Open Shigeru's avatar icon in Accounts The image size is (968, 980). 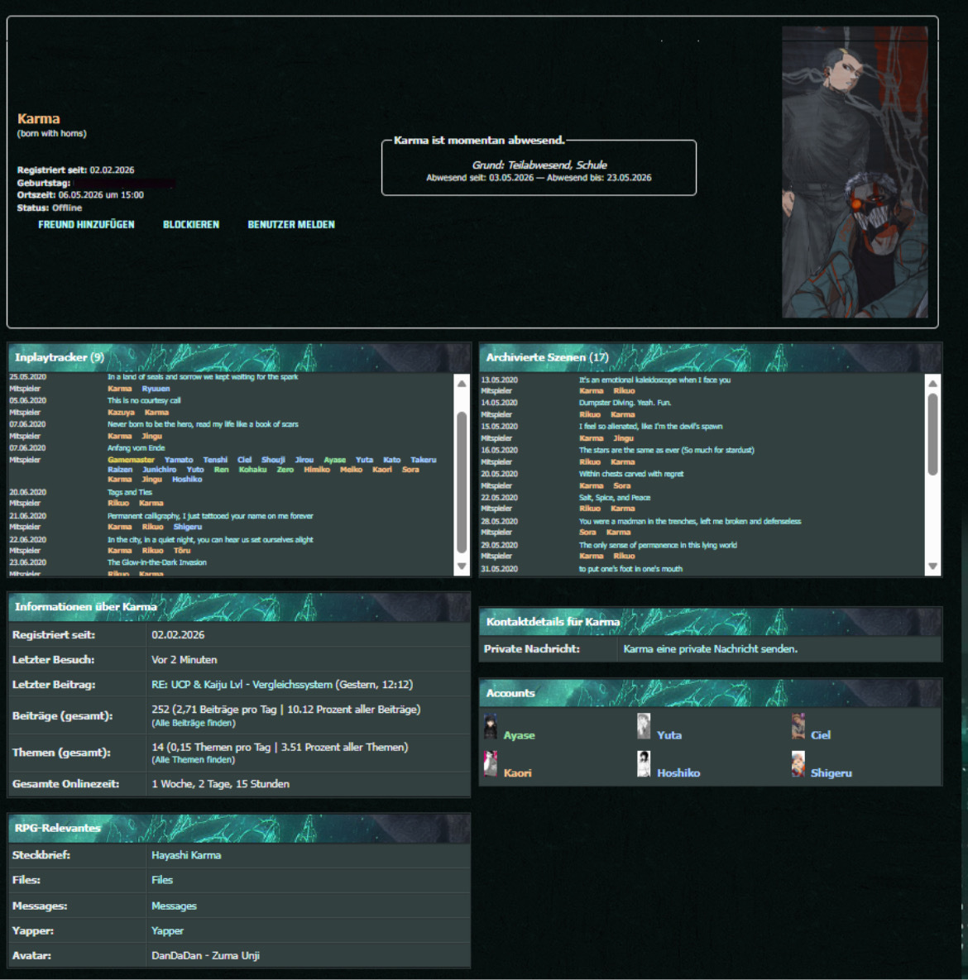pos(798,764)
